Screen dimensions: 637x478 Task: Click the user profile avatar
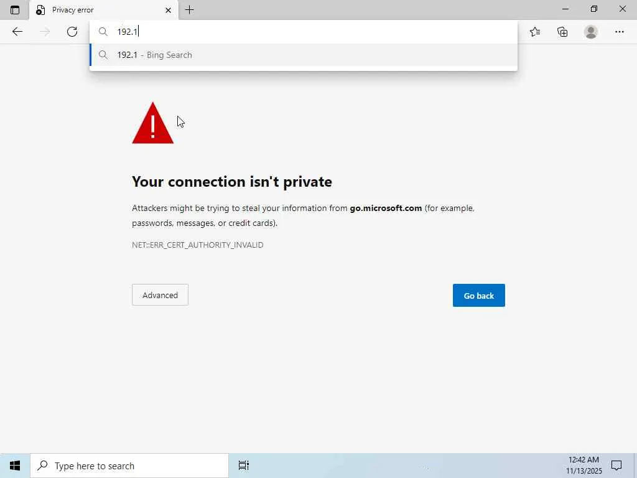[x=591, y=32]
